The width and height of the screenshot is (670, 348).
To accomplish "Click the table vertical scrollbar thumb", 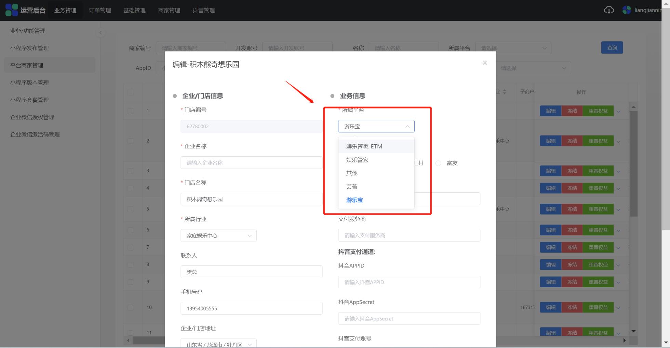I will [x=633, y=164].
